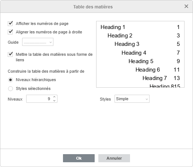Open the Guide leader dropdown
Viewport: 193px width, 167px height.
38,42
